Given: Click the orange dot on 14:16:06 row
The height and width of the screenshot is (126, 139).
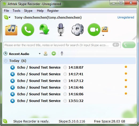Looking at the screenshot, I should point(126,93).
